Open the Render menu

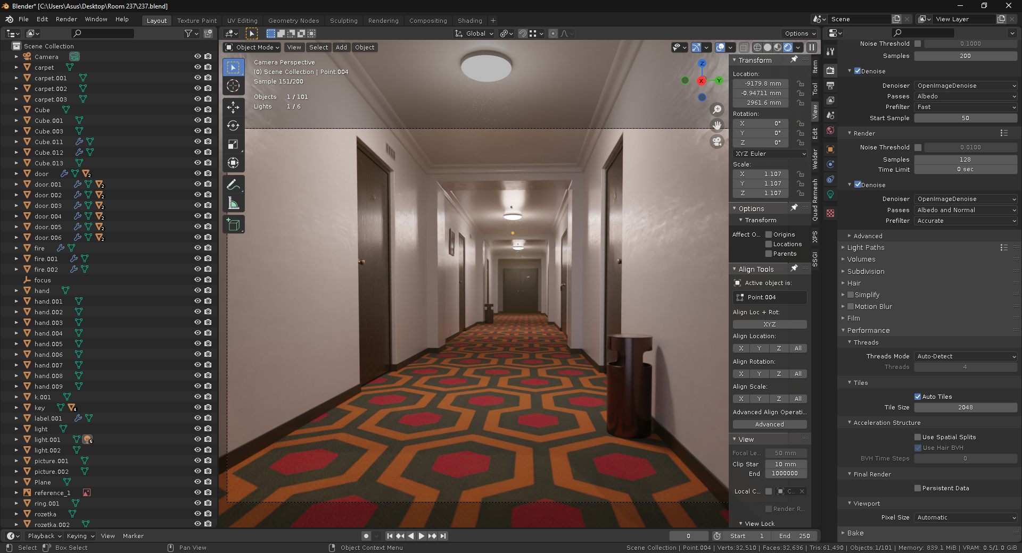click(67, 19)
